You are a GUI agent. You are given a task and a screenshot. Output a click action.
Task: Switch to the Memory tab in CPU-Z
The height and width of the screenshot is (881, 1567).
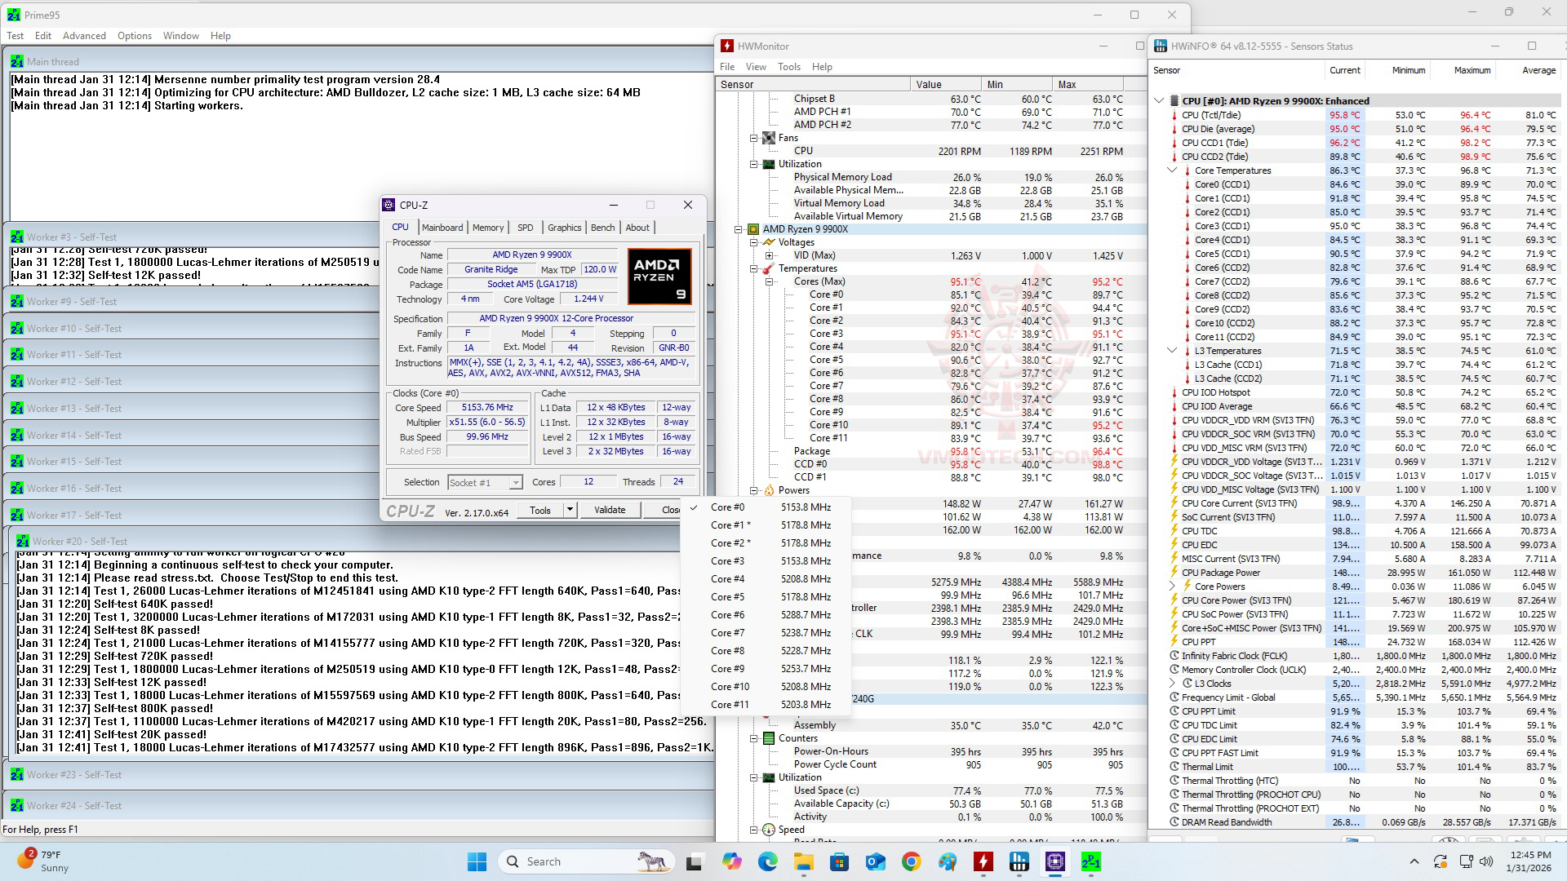(487, 228)
